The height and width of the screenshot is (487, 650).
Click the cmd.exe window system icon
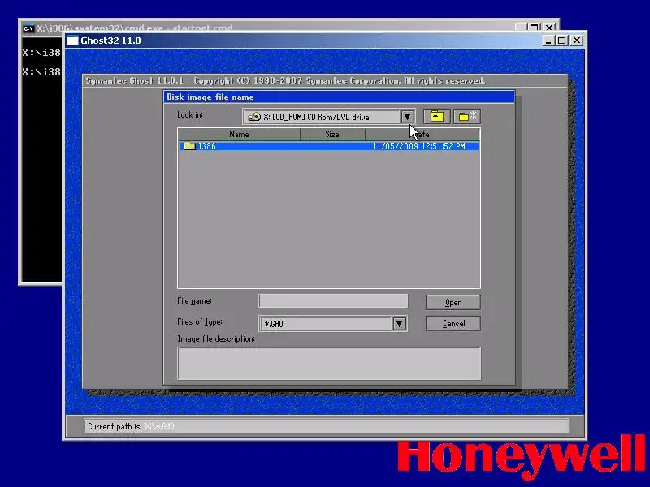(x=28, y=28)
